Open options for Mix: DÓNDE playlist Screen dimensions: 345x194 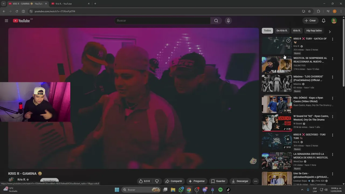[332, 98]
